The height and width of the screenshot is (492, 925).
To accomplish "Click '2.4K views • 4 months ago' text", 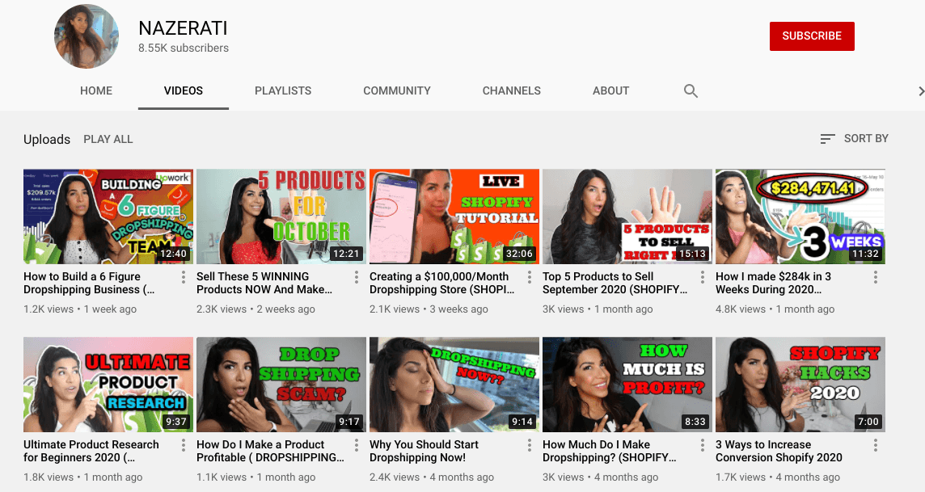I will (432, 477).
